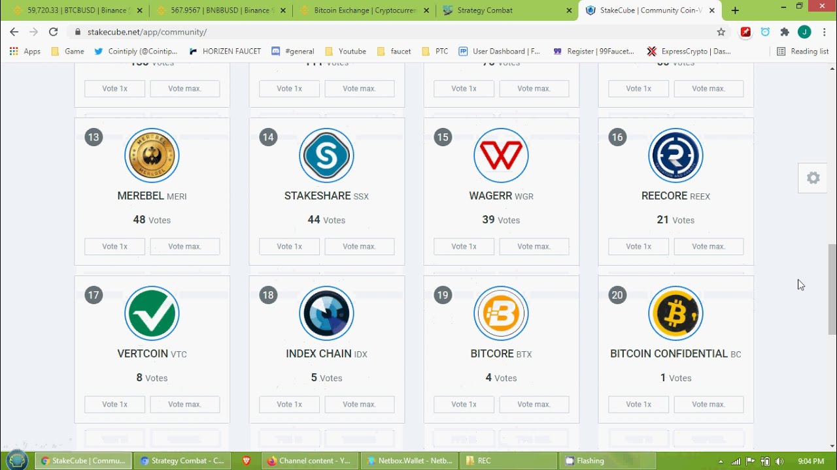Viewport: 837px width, 470px height.
Task: Click the INDEX CHAIN coin logo
Action: (326, 313)
